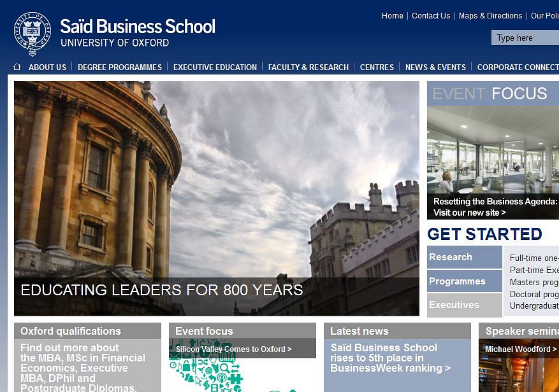The image size is (559, 392).
Task: Open 'Find out more about the MBA' text
Action: click(83, 368)
